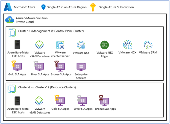Image resolution: width=170 pixels, height=124 pixels.
Task: Click Cluster-1 Silver SLA Apps monitor icon
Action: [39, 66]
